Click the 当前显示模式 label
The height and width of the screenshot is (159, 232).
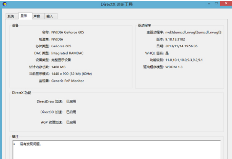coord(39,74)
